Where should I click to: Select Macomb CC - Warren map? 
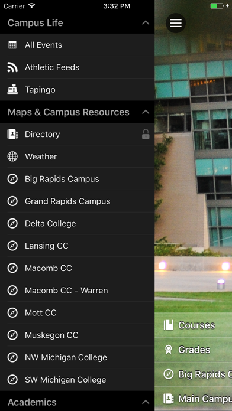pos(78,291)
